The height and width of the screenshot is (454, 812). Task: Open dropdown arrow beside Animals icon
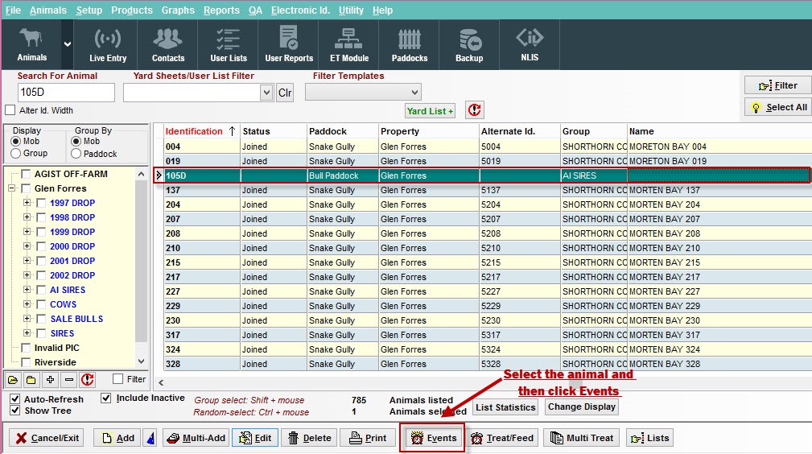click(68, 44)
